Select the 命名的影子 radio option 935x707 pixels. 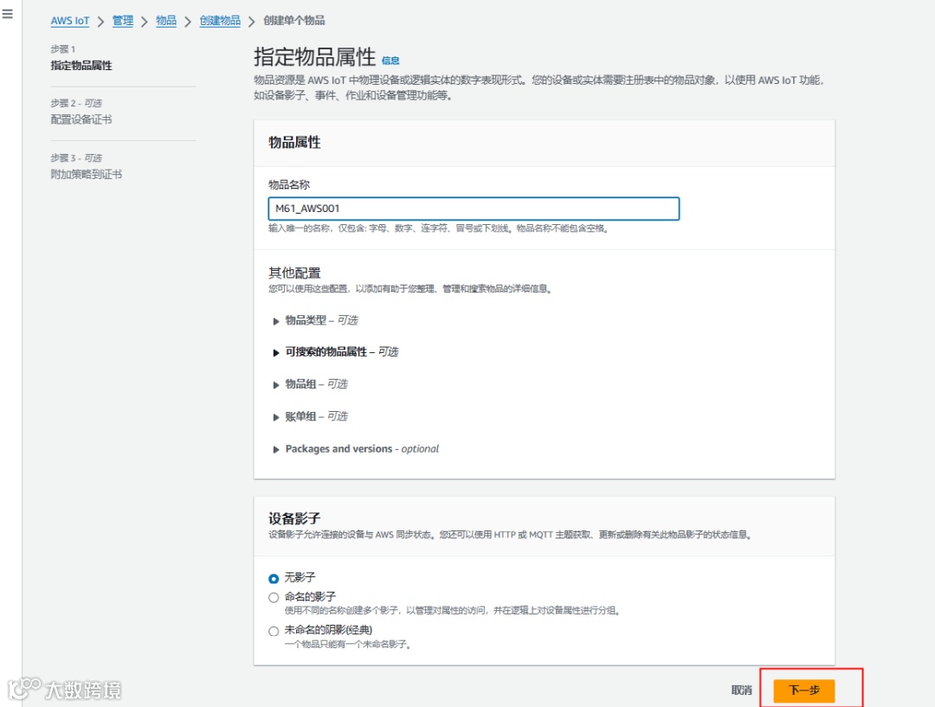pyautogui.click(x=274, y=597)
